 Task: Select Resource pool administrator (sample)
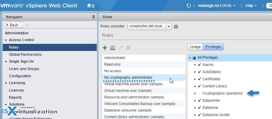point(144,97)
